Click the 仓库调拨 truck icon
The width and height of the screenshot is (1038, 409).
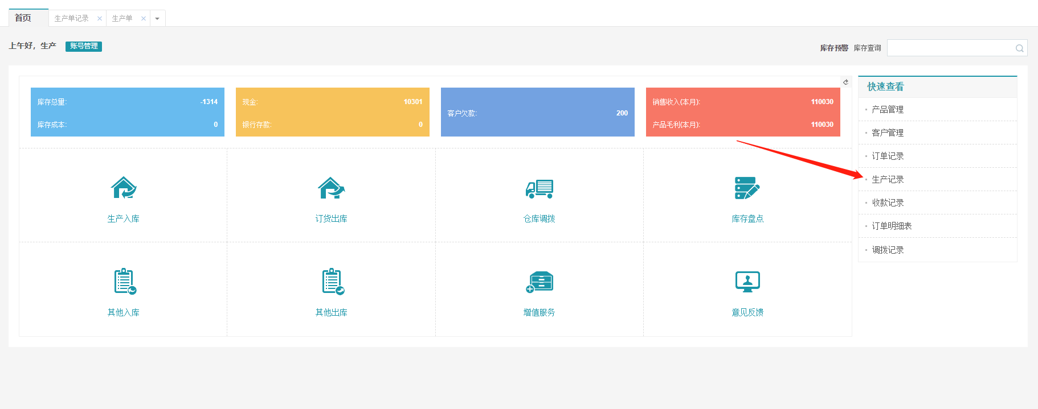click(540, 188)
